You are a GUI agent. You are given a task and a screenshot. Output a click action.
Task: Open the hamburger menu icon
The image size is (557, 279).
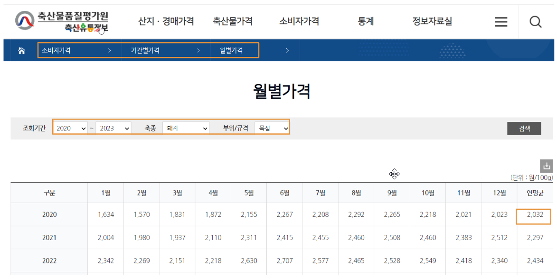click(x=501, y=22)
